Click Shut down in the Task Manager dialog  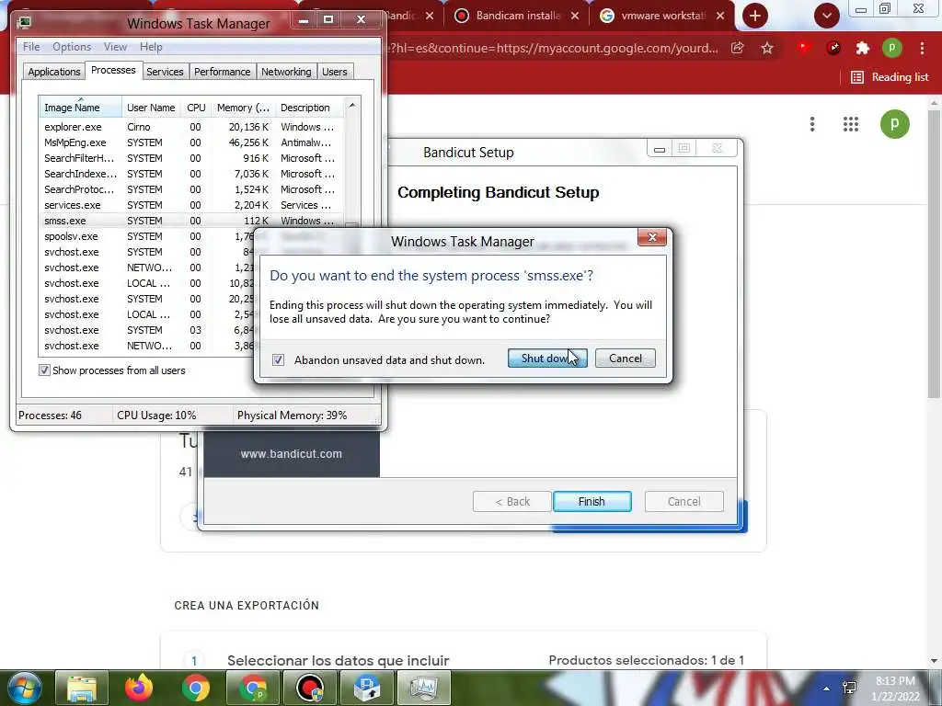point(547,359)
